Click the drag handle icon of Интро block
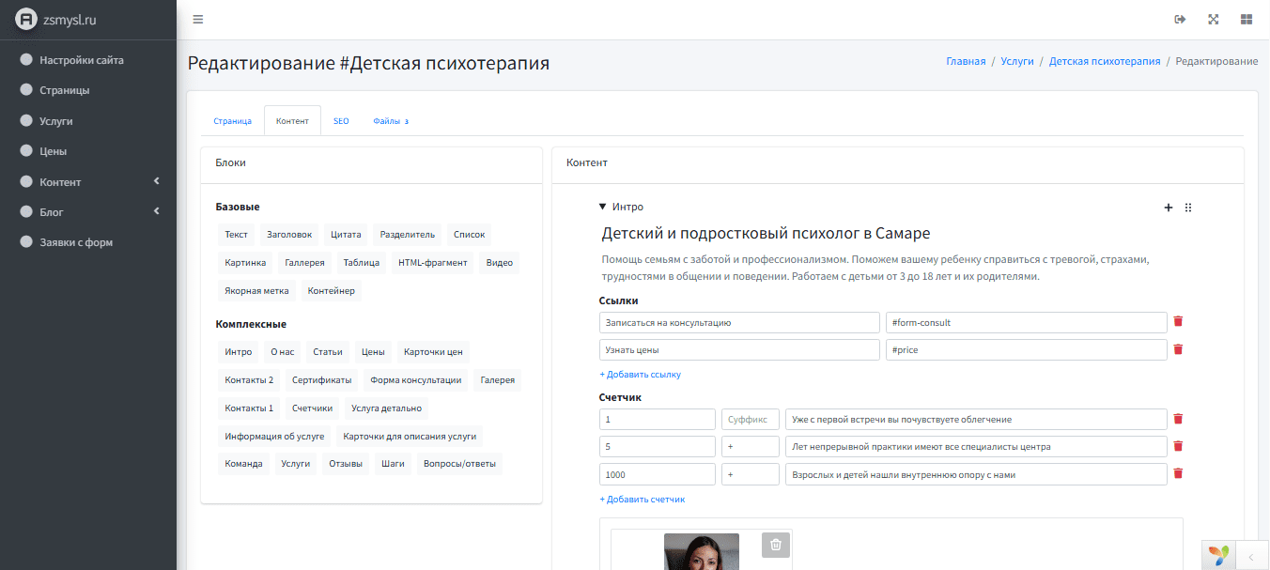 [x=1187, y=208]
